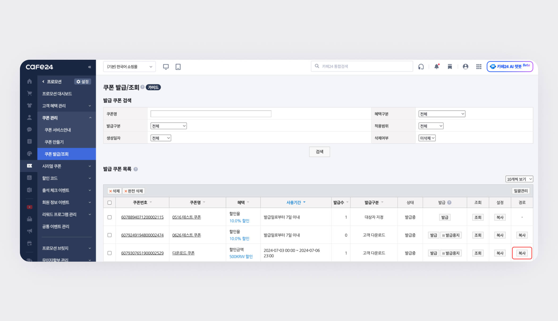Open the headset support icon

pyautogui.click(x=421, y=67)
